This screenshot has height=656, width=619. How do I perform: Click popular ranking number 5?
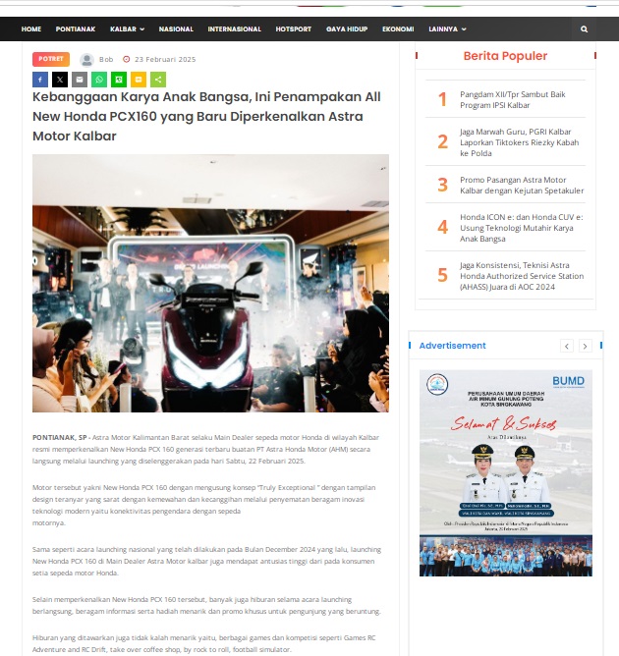click(442, 275)
